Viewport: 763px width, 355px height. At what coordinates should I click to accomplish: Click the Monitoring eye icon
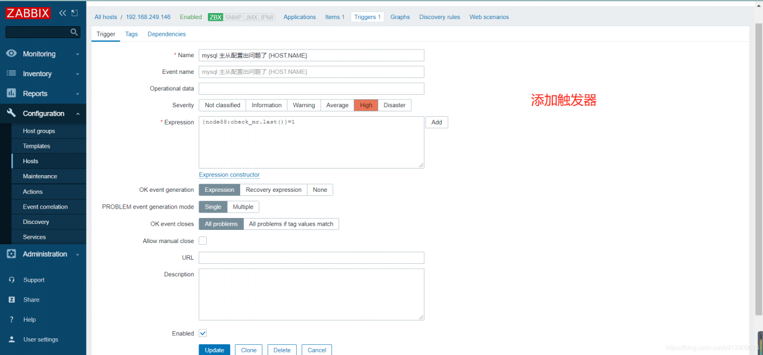point(11,54)
